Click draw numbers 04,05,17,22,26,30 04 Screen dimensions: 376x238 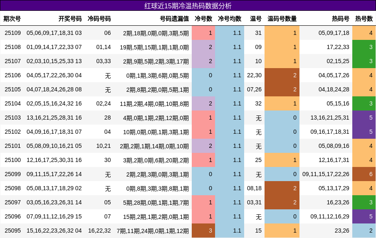click(x=54, y=75)
